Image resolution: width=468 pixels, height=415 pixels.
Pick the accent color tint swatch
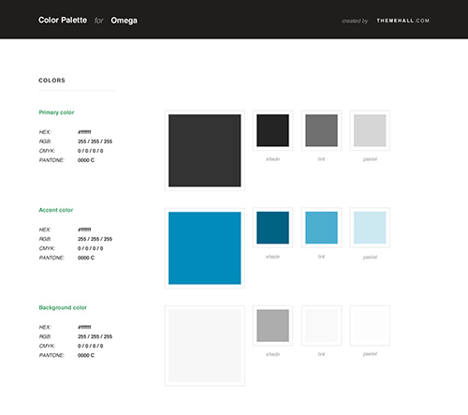pyautogui.click(x=321, y=228)
